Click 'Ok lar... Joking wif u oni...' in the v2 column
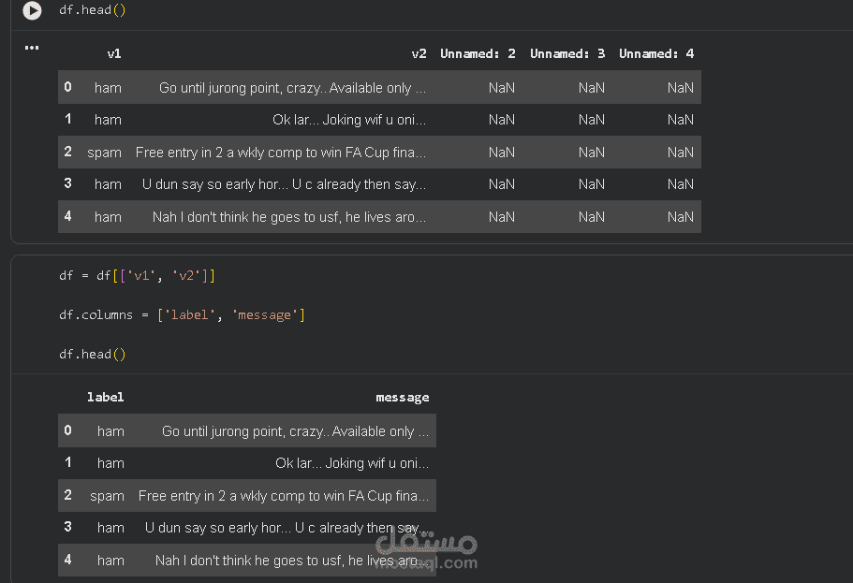Viewport: 853px width, 583px height. point(349,120)
